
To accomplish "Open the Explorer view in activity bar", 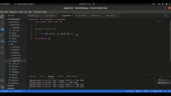I will tap(2, 17).
